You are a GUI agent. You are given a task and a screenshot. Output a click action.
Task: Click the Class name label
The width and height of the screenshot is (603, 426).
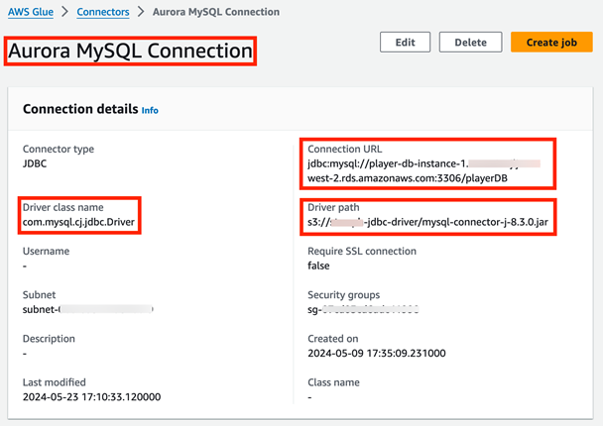pyautogui.click(x=333, y=382)
